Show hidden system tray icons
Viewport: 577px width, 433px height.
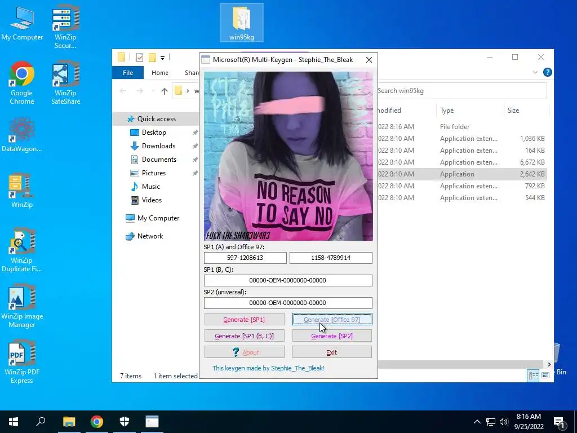(477, 422)
